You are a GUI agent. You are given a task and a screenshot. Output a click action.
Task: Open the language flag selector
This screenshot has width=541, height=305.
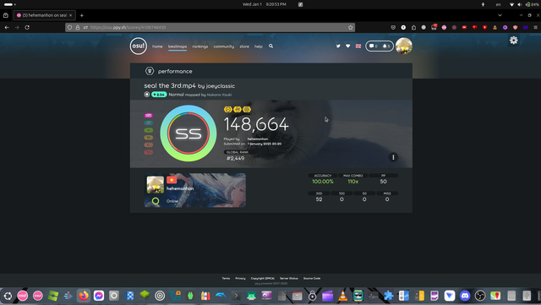pyautogui.click(x=358, y=46)
